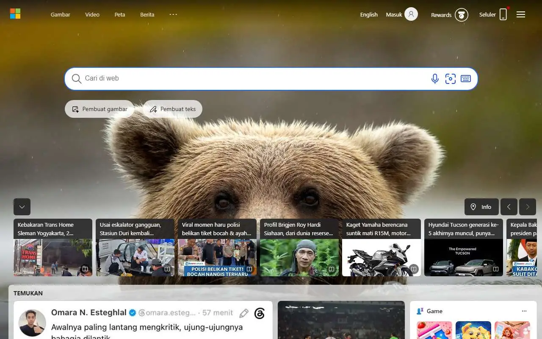Open Hyundai Tucson generasi ke-5 card
542x339 pixels.
(x=464, y=247)
